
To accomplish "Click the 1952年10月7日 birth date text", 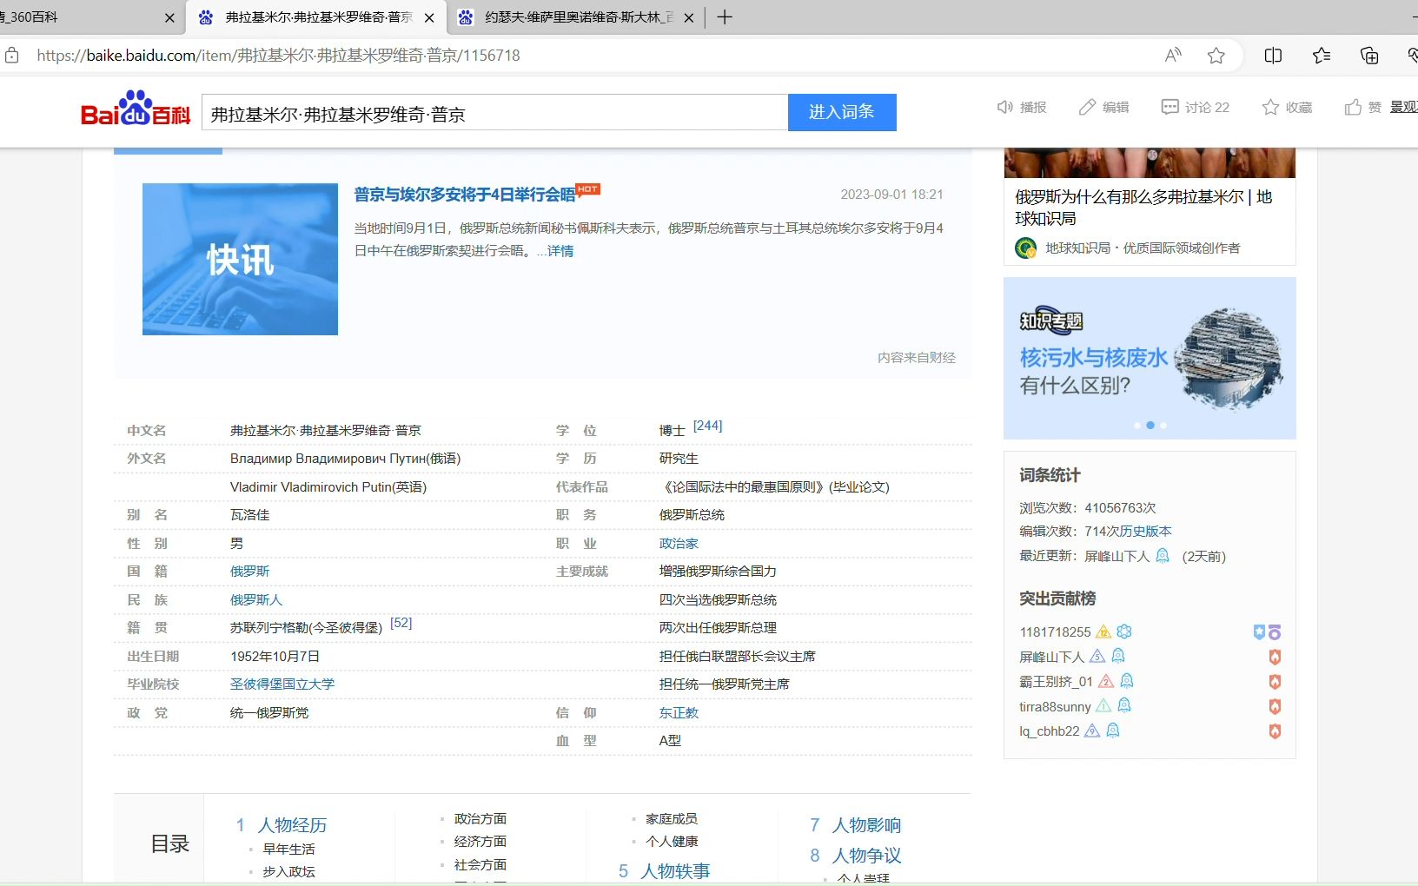I will pos(275,657).
